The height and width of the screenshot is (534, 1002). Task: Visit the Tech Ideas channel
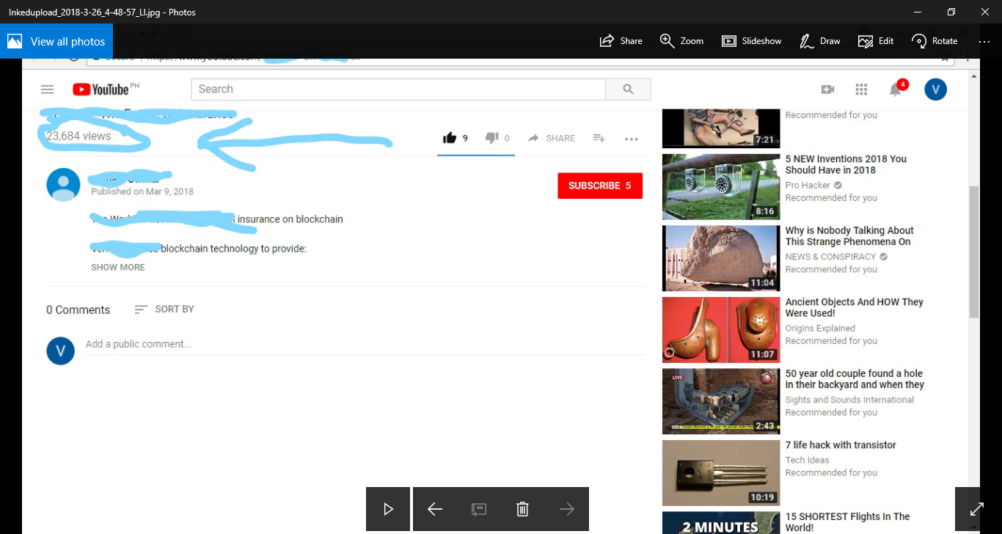pyautogui.click(x=807, y=460)
